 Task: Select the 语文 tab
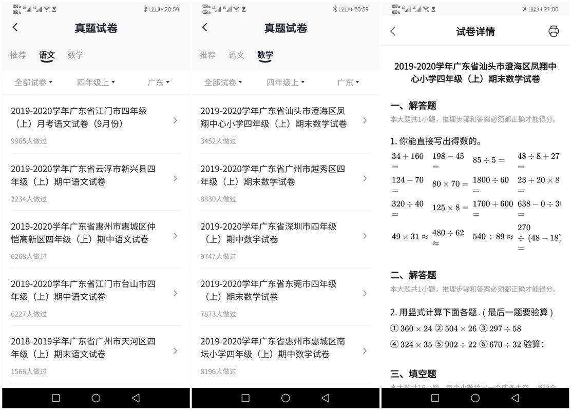click(47, 55)
